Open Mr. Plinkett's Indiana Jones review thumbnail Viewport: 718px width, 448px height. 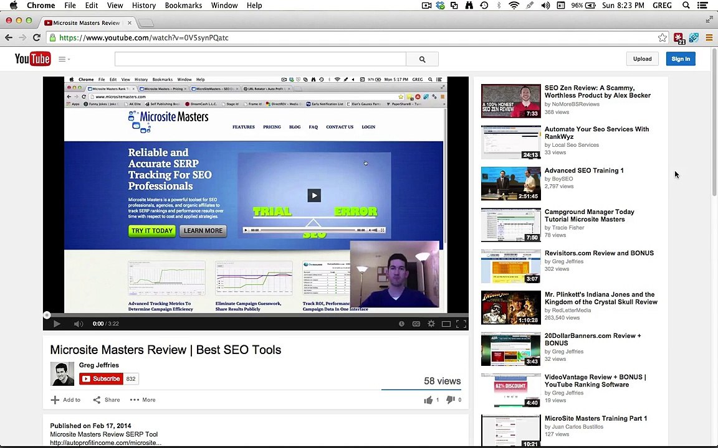tap(510, 307)
